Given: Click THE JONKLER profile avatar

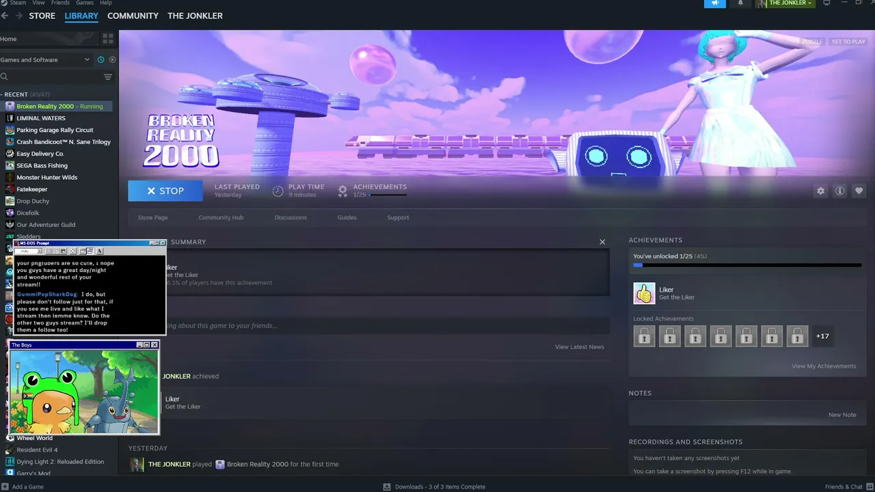Looking at the screenshot, I should 761,3.
